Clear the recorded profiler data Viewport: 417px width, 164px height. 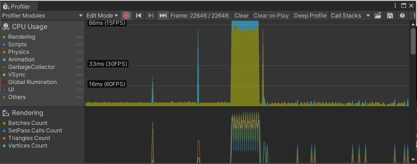(241, 16)
